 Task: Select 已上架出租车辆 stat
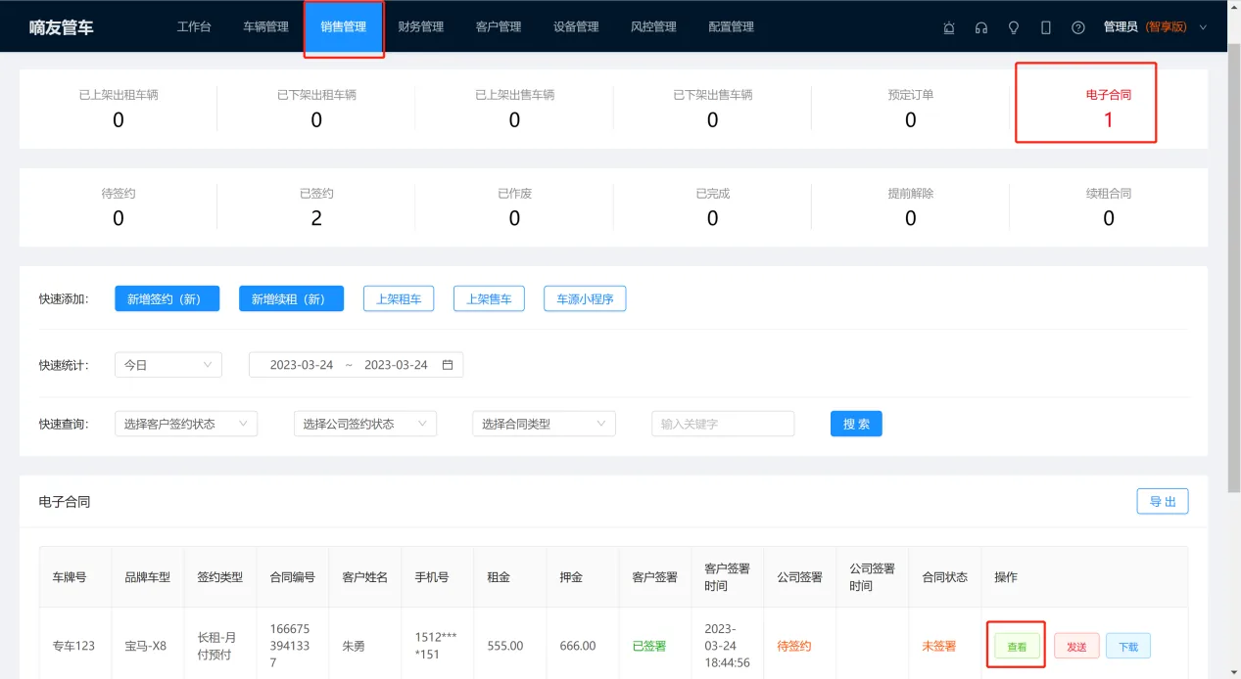pos(119,109)
